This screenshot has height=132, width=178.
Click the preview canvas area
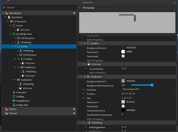(127, 22)
